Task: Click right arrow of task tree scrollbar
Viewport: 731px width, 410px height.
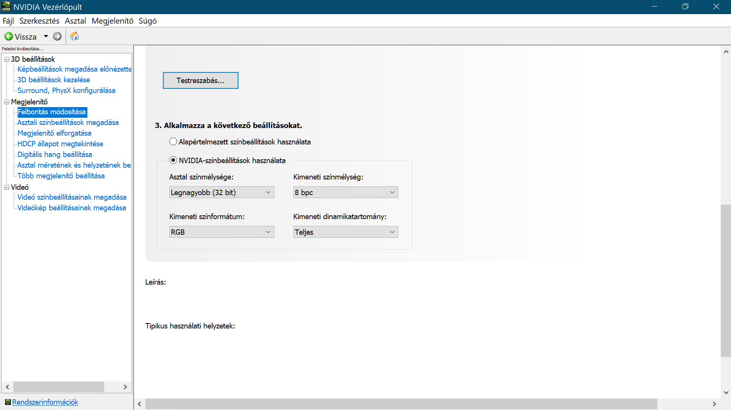Action: point(125,387)
